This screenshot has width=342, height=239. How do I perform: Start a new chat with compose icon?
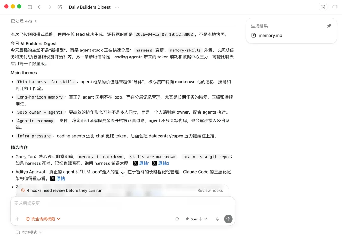coord(60,7)
